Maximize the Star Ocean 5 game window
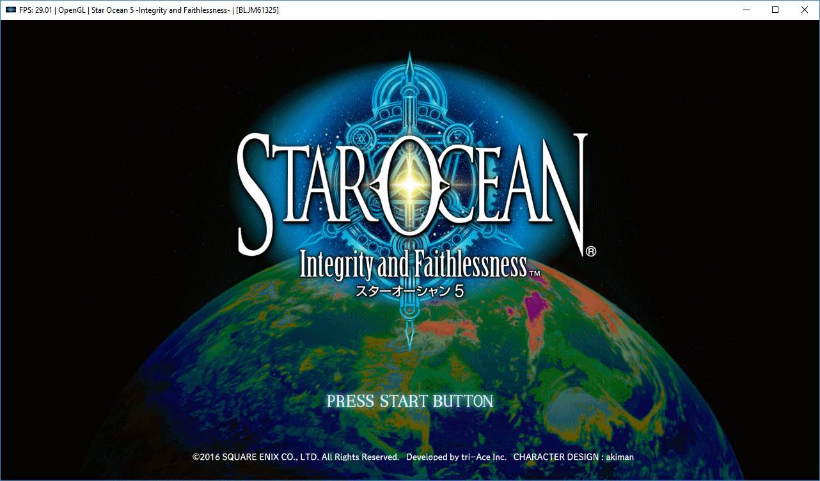The width and height of the screenshot is (820, 481). (x=775, y=10)
